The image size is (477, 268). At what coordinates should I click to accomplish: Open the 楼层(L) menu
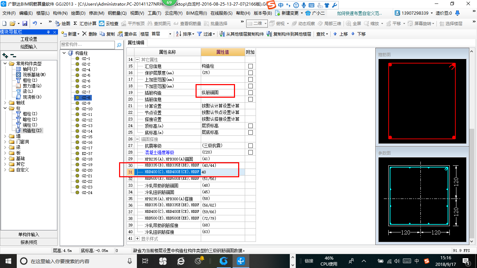click(43, 13)
